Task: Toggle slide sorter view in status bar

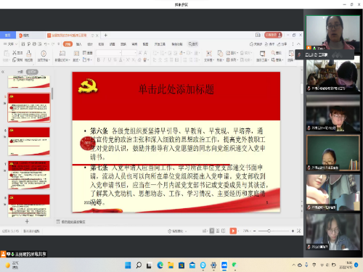Action: tap(218, 231)
